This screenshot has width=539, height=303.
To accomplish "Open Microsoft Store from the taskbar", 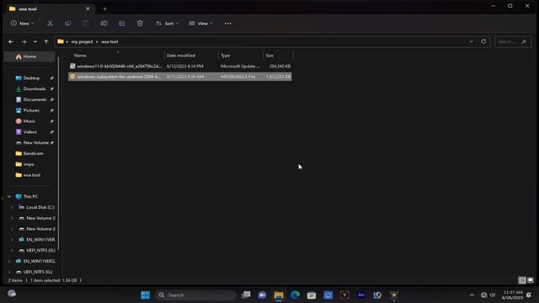I will (312, 295).
